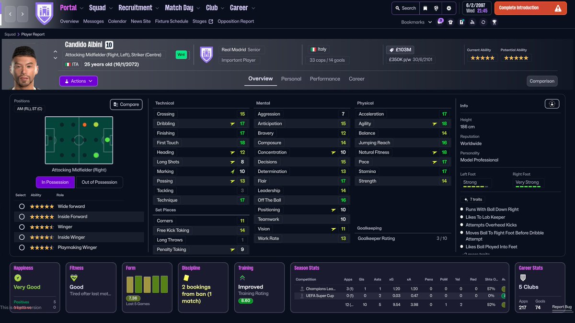
Task: Click the fitness heart icon
Action: tap(74, 278)
